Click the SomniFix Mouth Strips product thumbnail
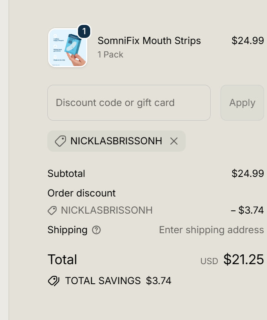The image size is (267, 320). coord(68,48)
